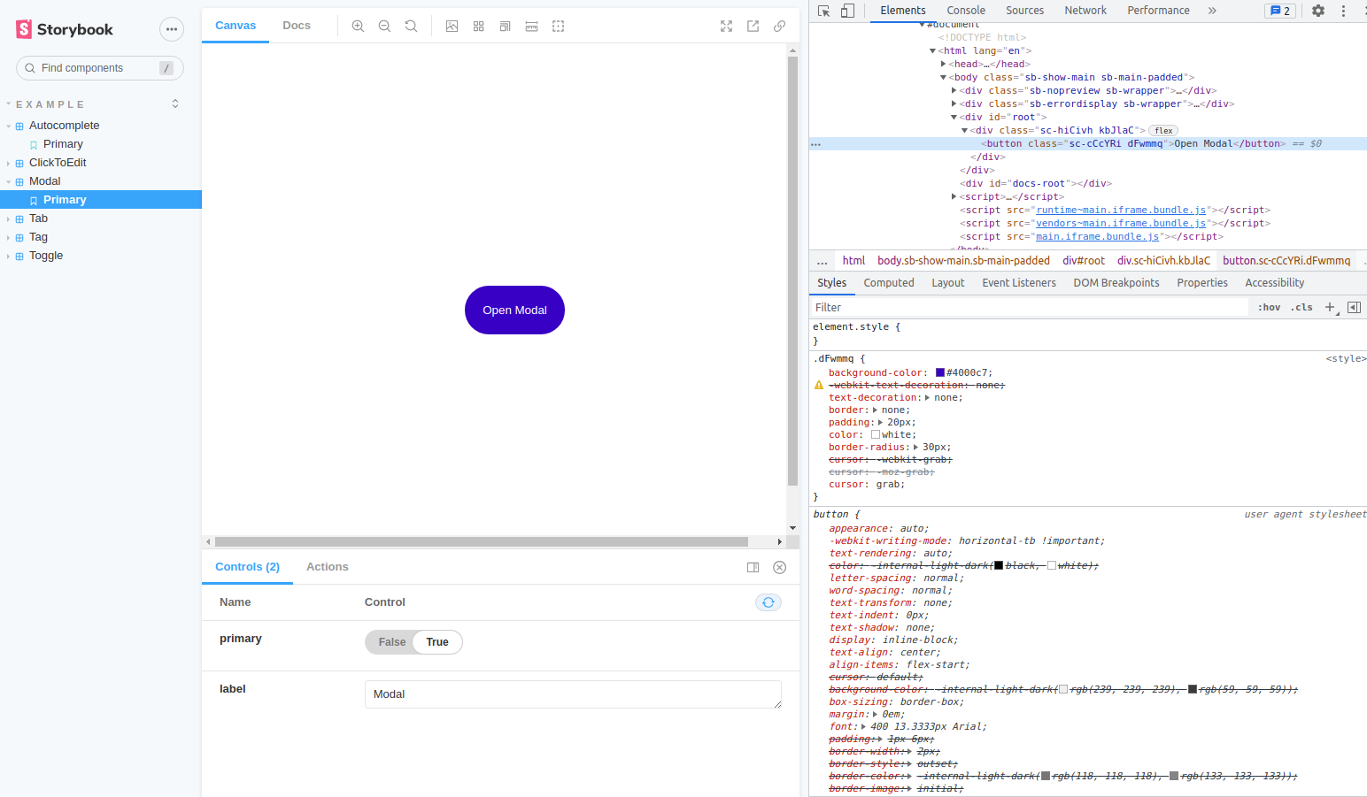Click canvas horizontal scrollbar
Screen dimensions: 1367x797
(482, 541)
